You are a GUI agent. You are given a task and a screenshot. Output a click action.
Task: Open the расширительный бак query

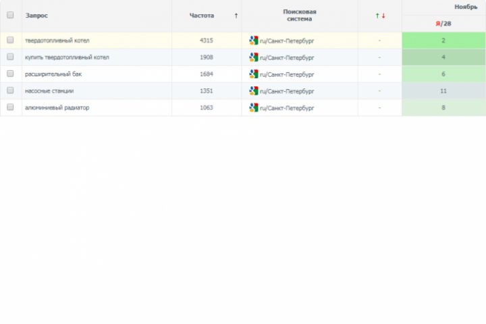(53, 74)
